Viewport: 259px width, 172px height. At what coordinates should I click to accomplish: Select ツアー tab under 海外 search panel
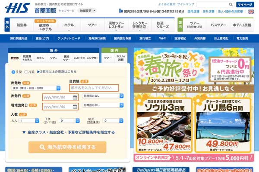point(54,58)
